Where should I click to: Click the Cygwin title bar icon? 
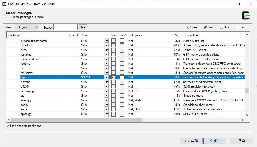pyautogui.click(x=4, y=4)
